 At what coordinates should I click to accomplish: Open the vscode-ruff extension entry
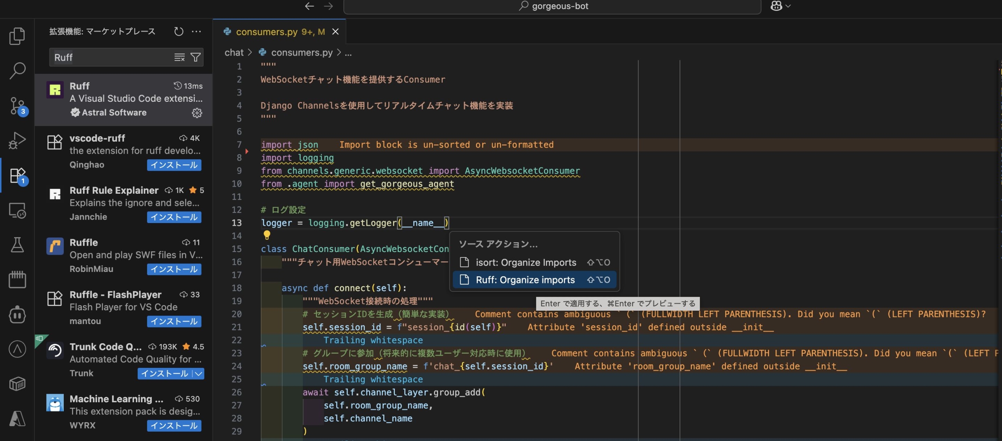pos(124,152)
